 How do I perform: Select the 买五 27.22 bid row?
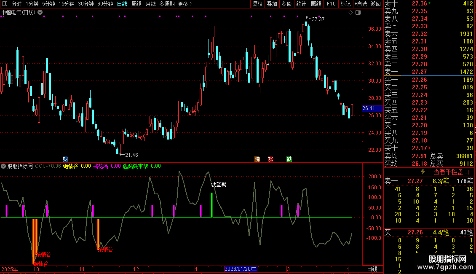(x=429, y=110)
